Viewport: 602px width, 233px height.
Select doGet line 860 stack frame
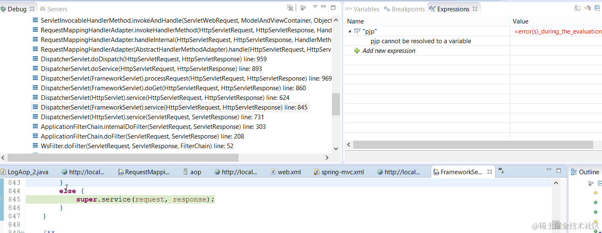click(169, 88)
